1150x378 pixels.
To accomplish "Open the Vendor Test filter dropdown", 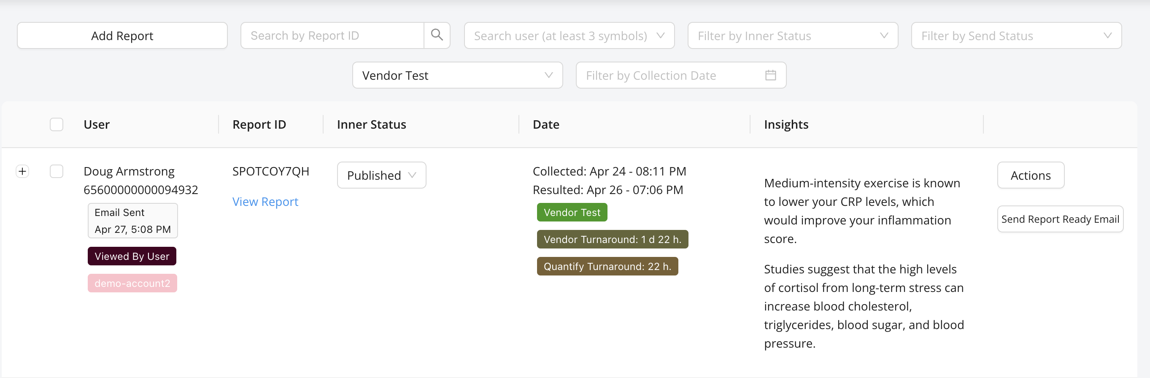I will [x=457, y=76].
